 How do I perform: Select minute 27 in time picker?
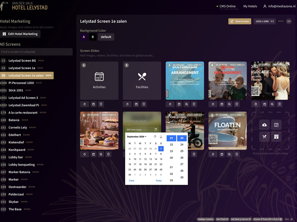click(x=182, y=164)
